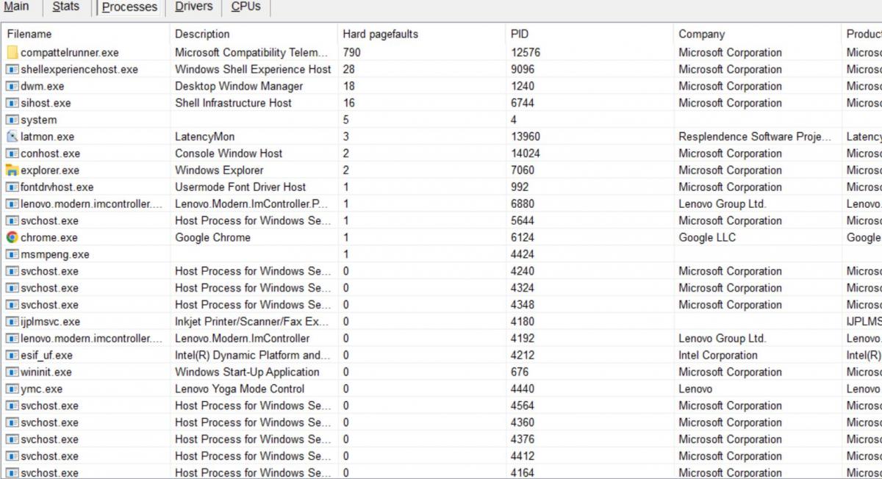Screen dimensions: 882x479
Task: Sort by the Company column header
Action: pos(758,34)
